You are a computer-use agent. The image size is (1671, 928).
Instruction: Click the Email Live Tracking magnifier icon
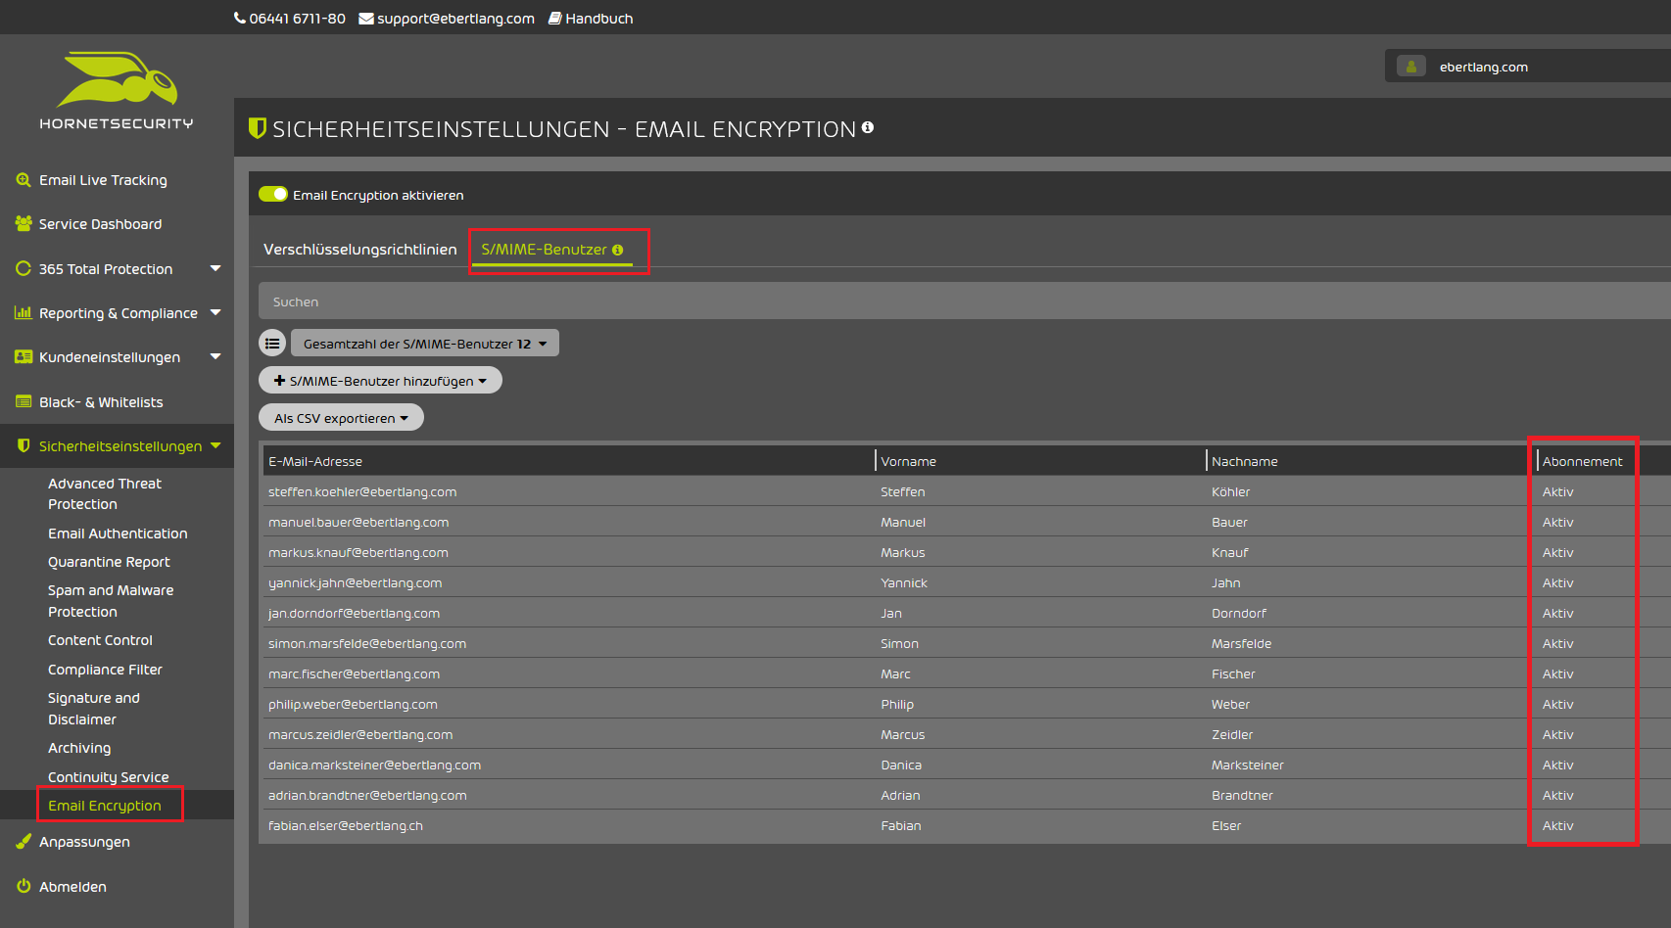pyautogui.click(x=24, y=180)
